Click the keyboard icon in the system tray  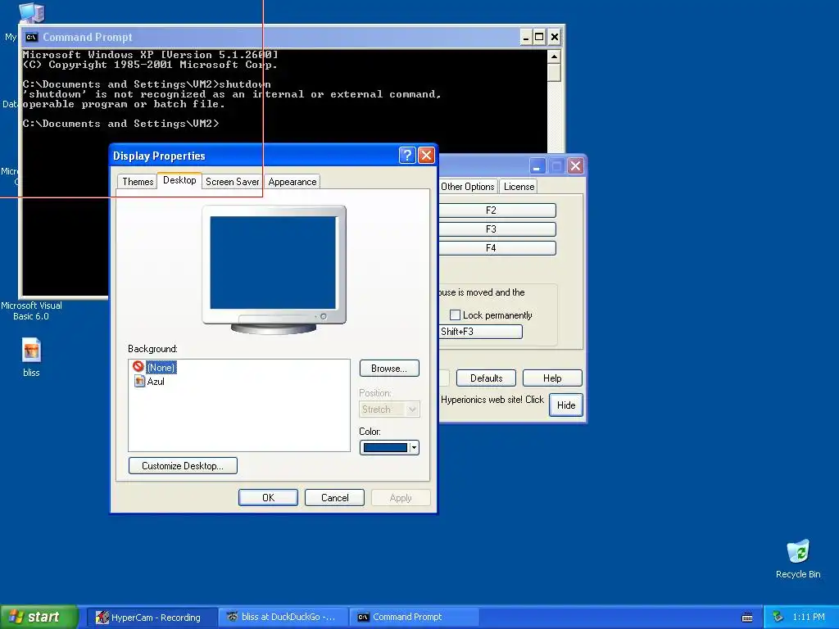[x=747, y=618]
